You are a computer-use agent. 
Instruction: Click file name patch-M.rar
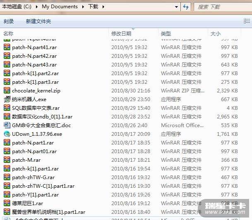[26, 160]
